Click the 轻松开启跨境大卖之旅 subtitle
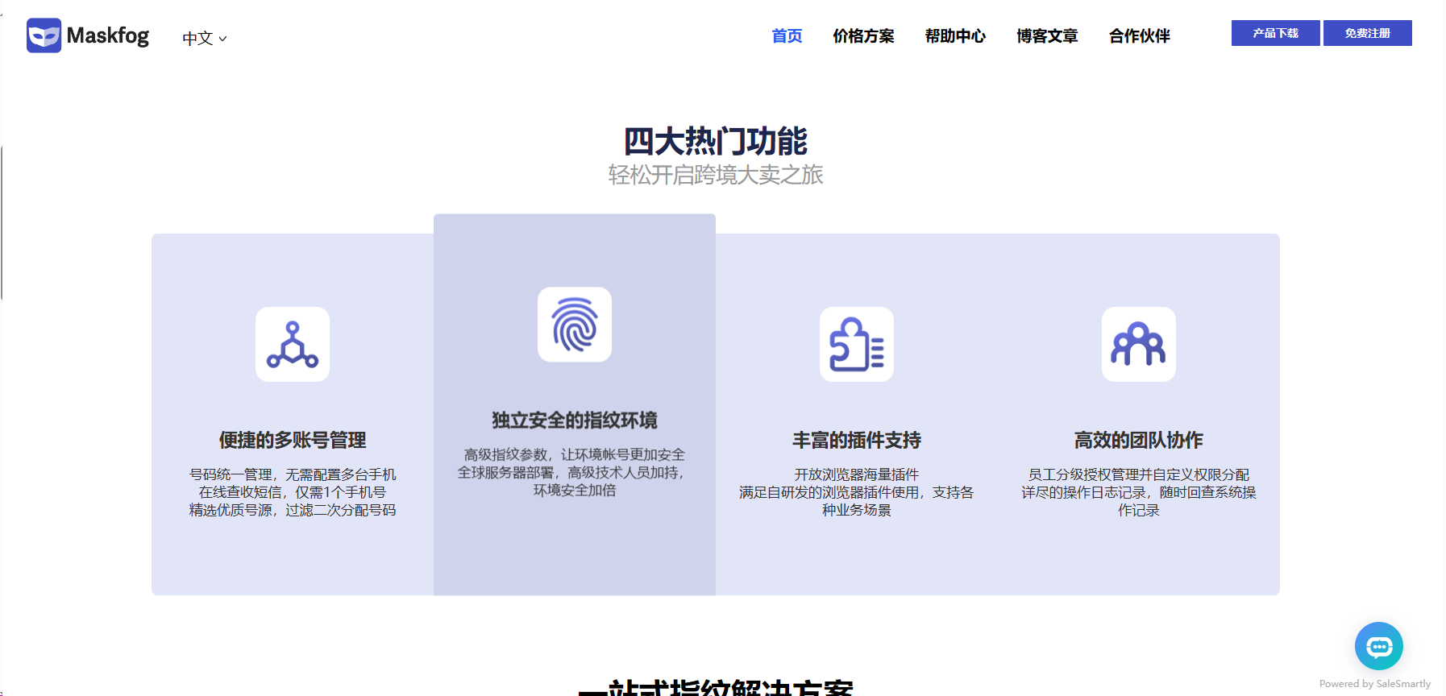Screen dimensions: 1446x696 pos(716,175)
